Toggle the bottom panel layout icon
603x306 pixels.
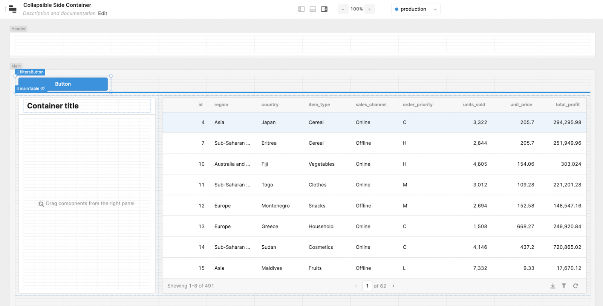point(313,9)
